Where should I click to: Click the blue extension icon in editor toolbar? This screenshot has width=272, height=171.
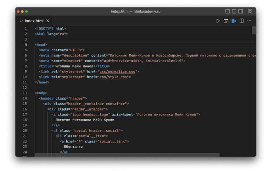coord(234,21)
